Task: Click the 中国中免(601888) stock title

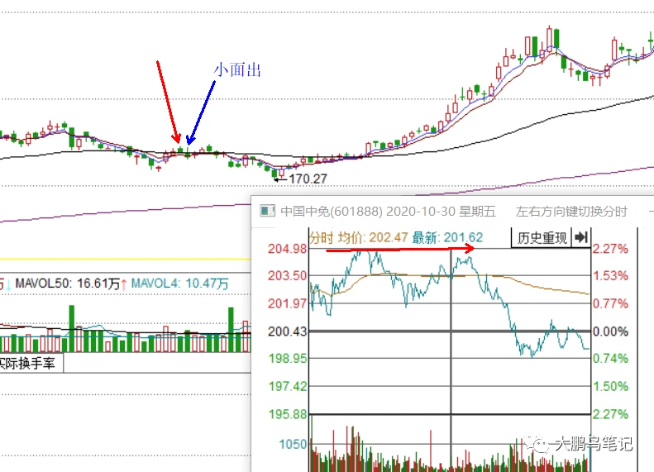Action: click(332, 212)
